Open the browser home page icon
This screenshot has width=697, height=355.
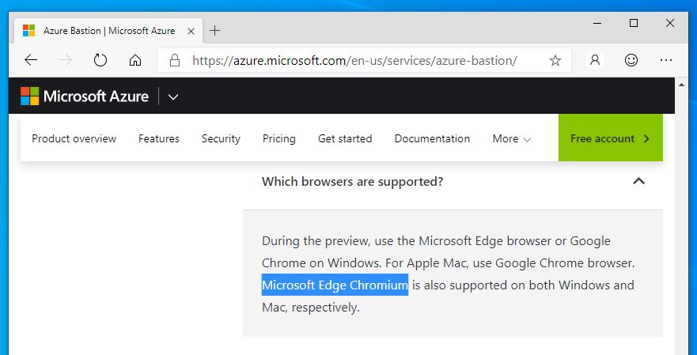[135, 60]
